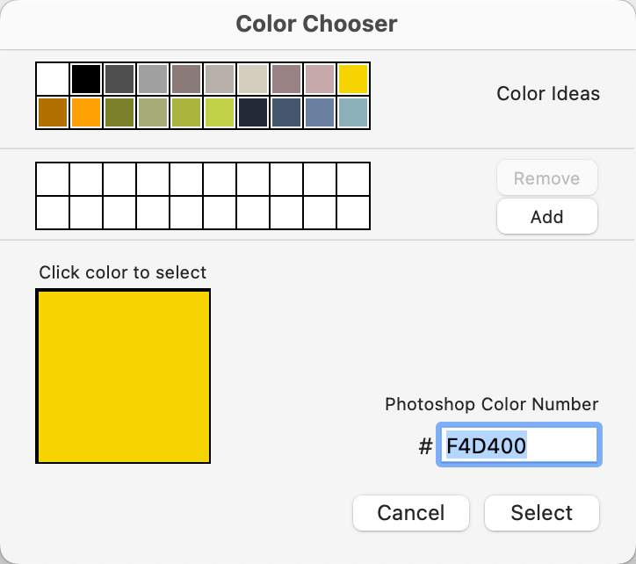The height and width of the screenshot is (564, 636).
Task: Select the olive green swatch
Action: click(x=119, y=112)
